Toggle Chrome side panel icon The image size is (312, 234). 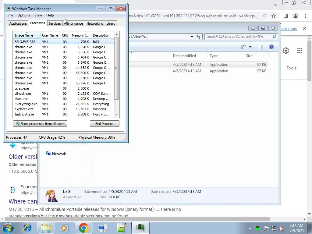coord(286,16)
